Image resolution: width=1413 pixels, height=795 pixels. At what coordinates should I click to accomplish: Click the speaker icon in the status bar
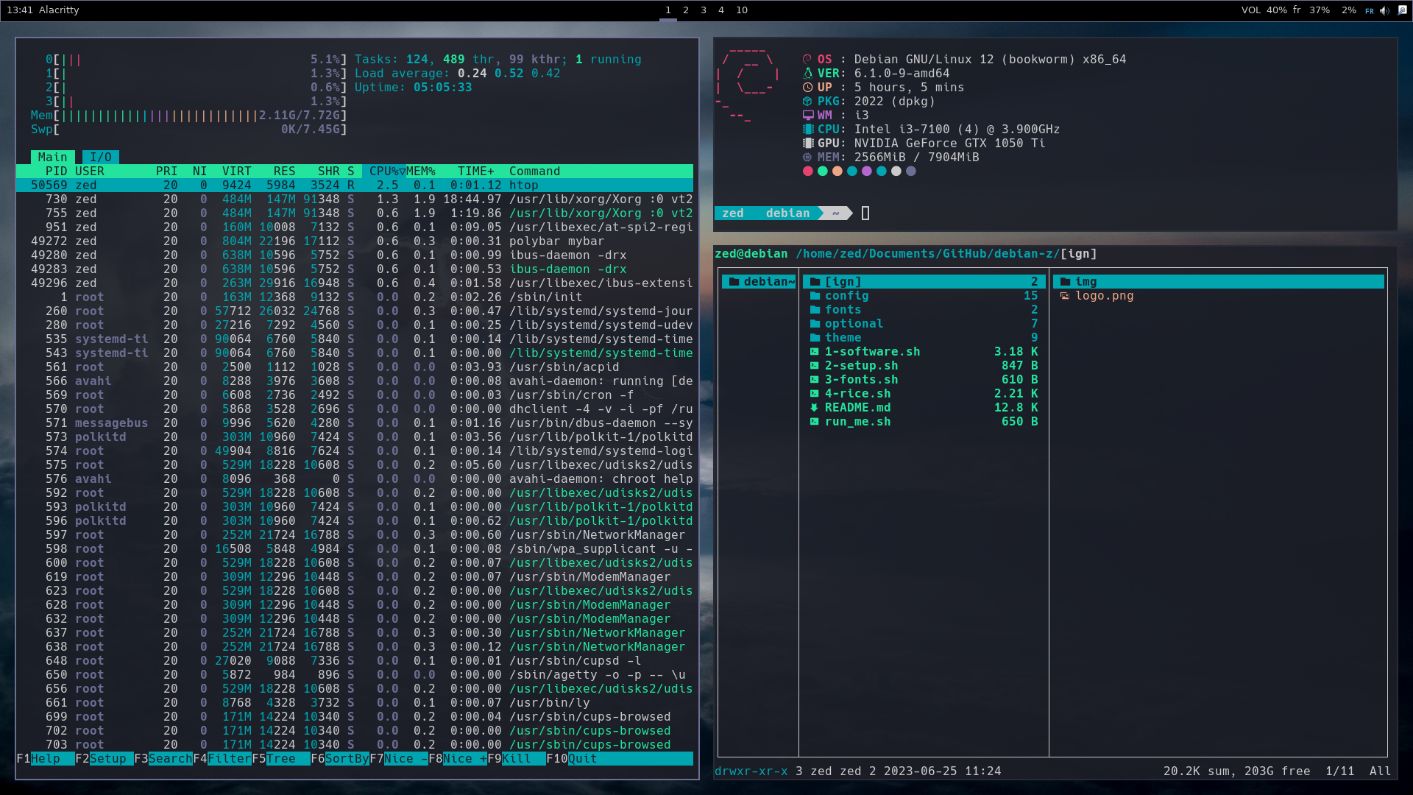[1384, 10]
